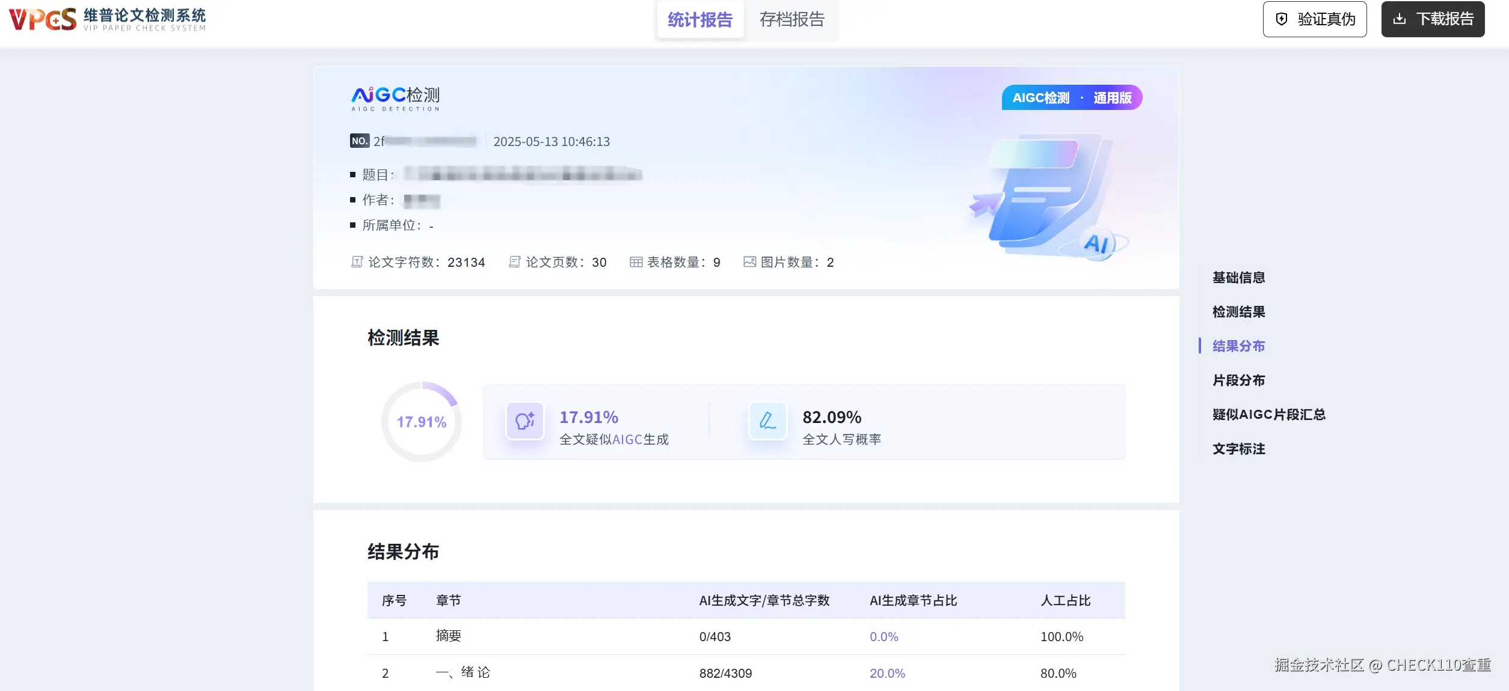
Task: Jump to 基础信息 in side navigation
Action: pos(1238,278)
